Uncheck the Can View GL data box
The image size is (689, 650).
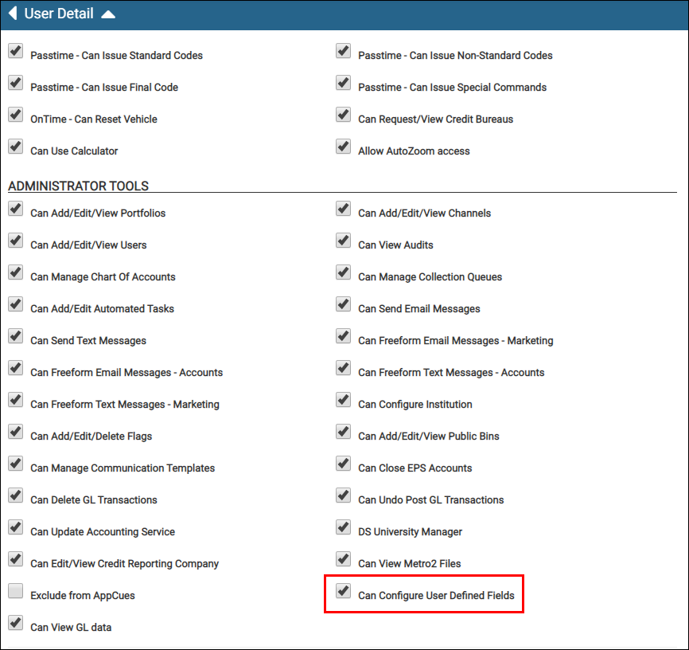click(x=16, y=623)
